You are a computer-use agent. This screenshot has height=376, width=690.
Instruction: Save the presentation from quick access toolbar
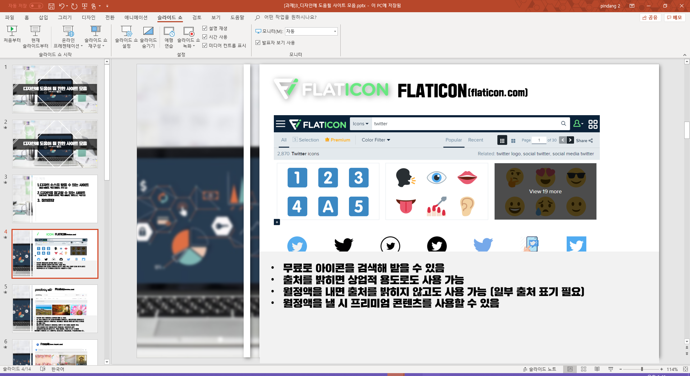(51, 6)
